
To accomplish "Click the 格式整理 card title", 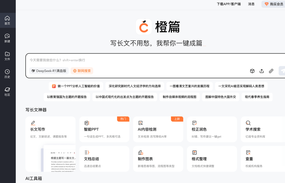I will 199,159.
